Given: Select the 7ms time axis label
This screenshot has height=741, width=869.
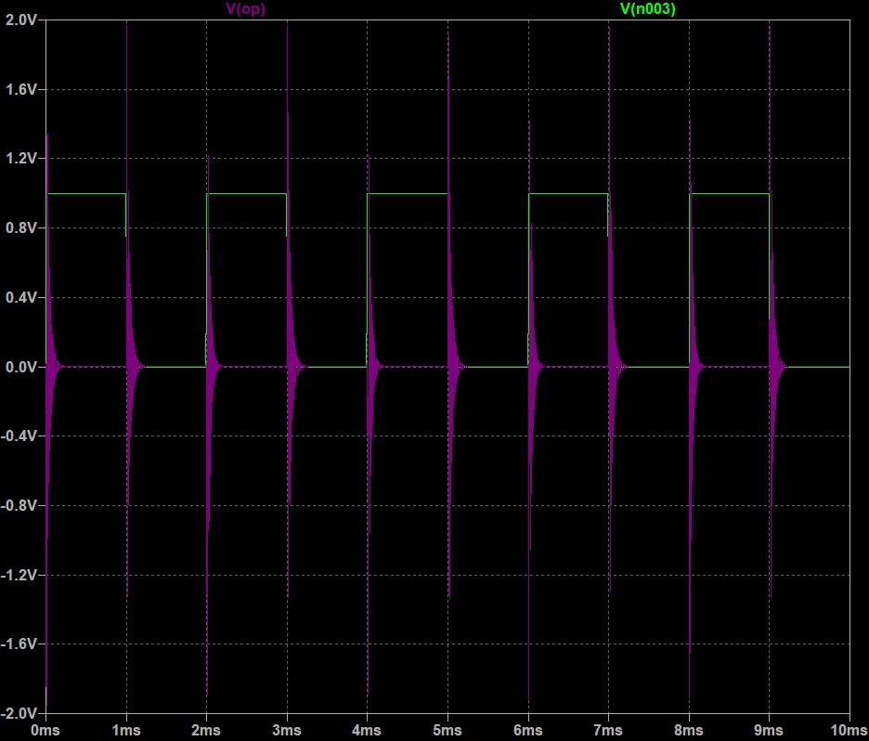Looking at the screenshot, I should tap(608, 730).
